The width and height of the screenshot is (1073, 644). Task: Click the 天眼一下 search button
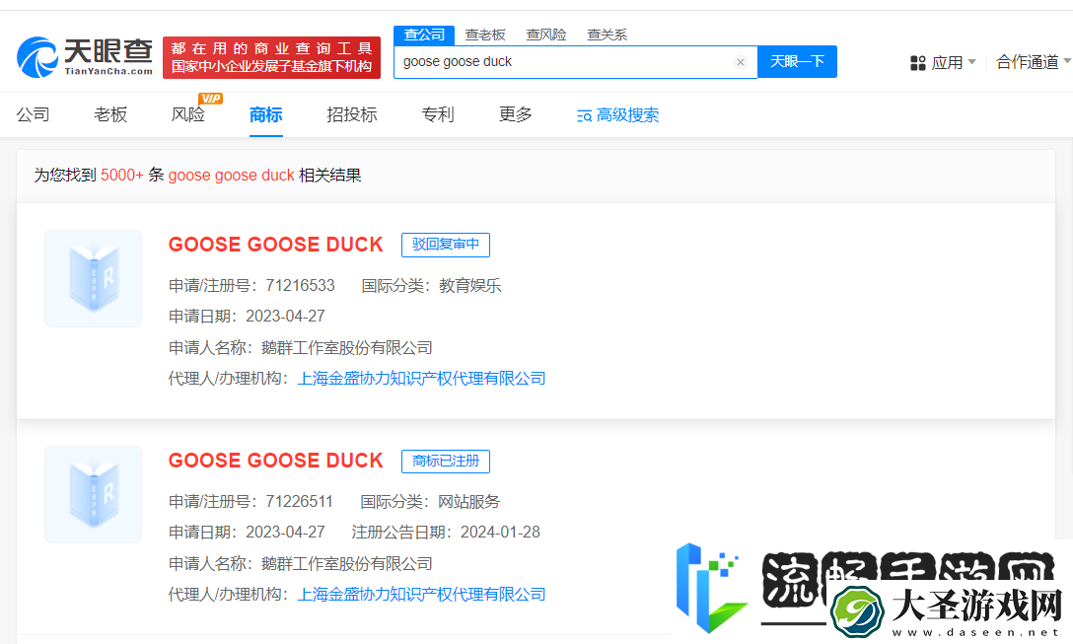pyautogui.click(x=797, y=61)
